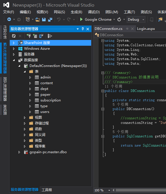Open the 类视图 side tab
The height and width of the screenshot is (194, 166).
[5, 110]
